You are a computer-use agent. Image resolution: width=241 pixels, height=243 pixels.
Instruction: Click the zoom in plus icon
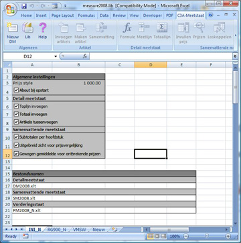[228, 236]
